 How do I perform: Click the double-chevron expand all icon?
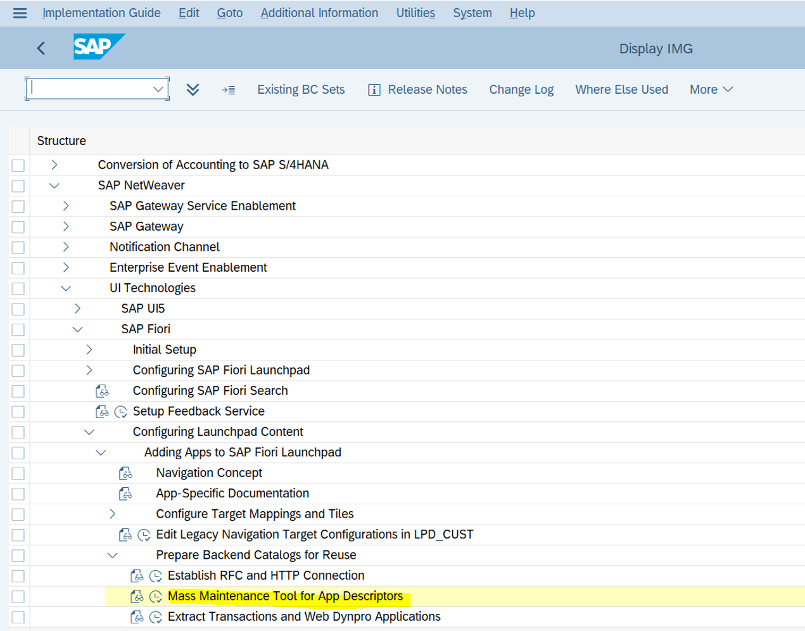[x=193, y=90]
